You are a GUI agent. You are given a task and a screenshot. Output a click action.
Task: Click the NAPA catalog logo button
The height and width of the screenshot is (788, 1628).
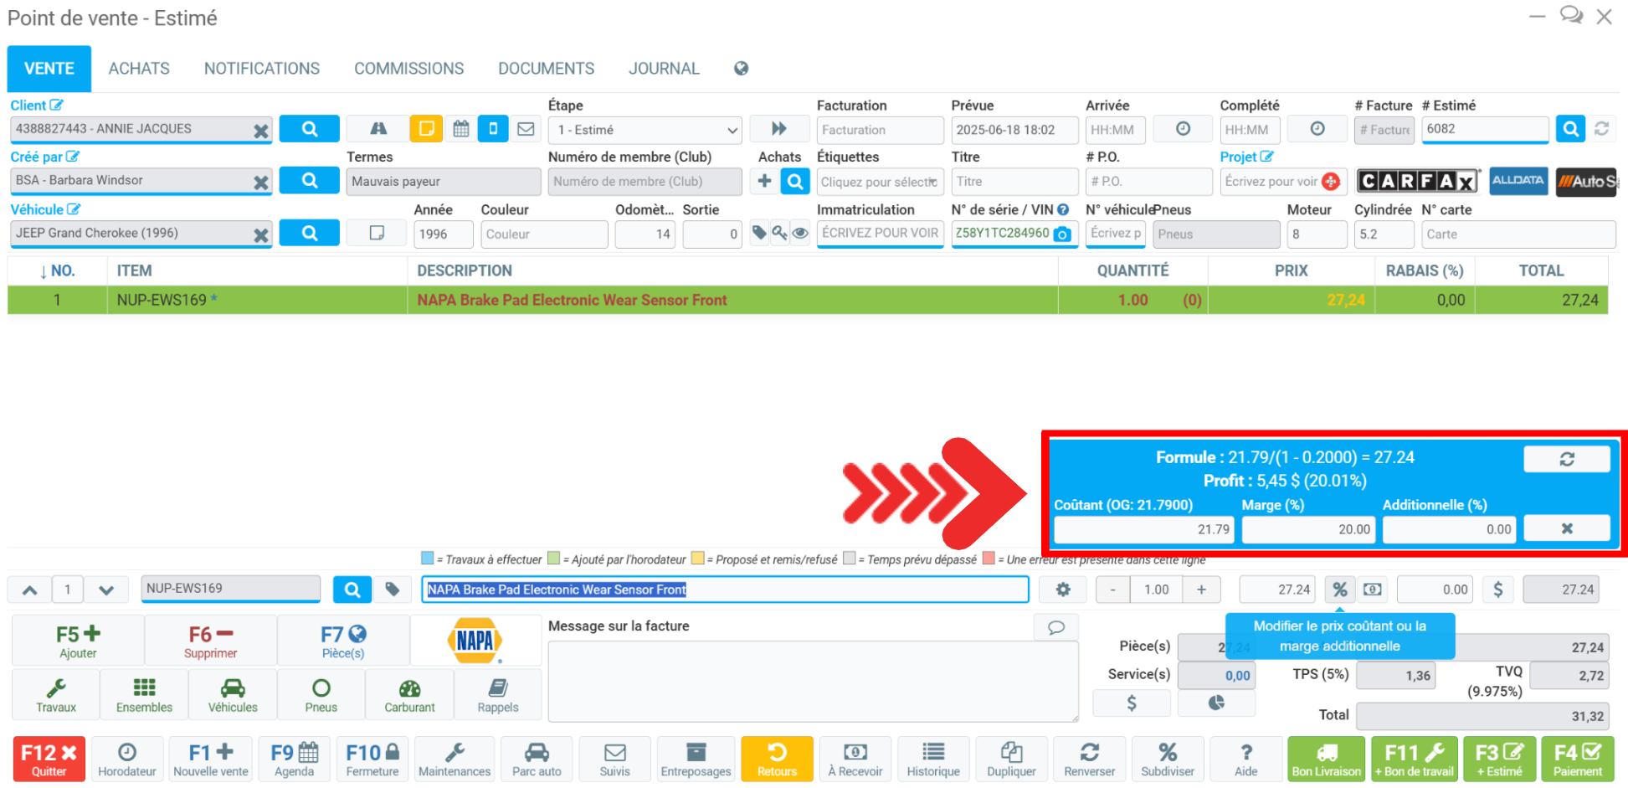[475, 641]
